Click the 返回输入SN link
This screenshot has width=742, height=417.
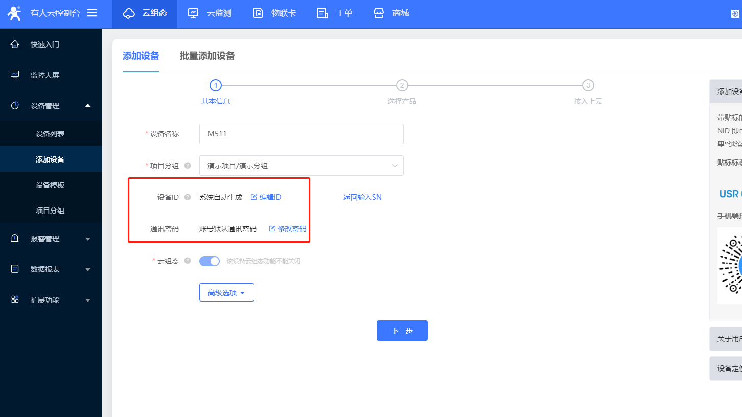[362, 197]
